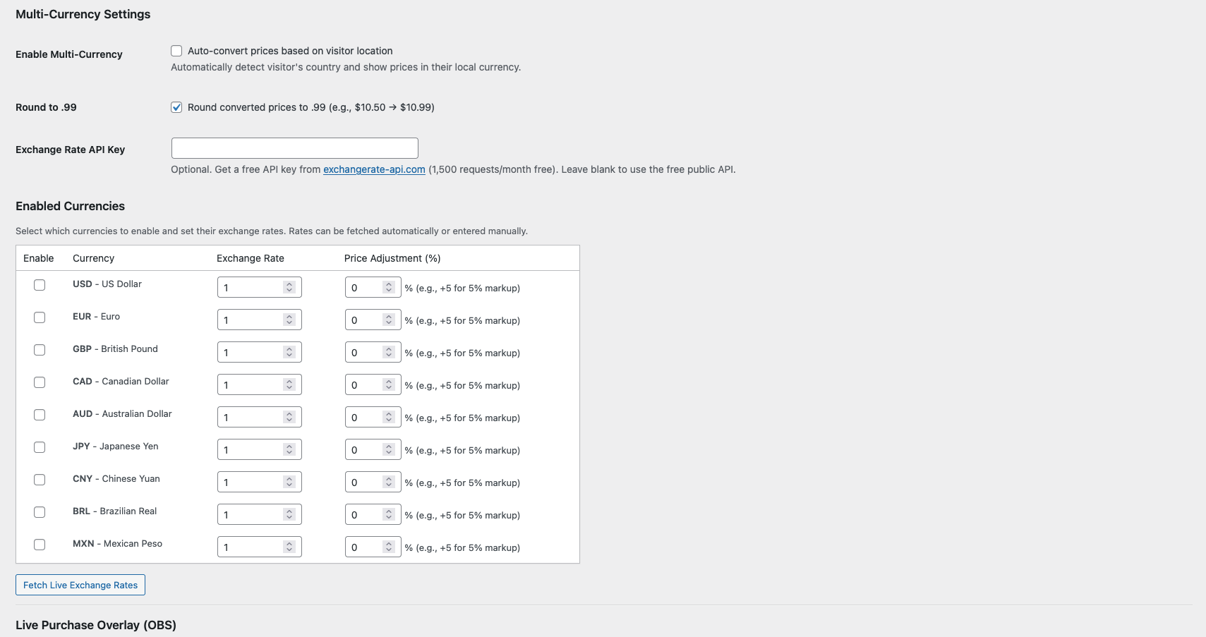
Task: Enable the AUD - Australian Dollar currency
Action: (x=40, y=415)
